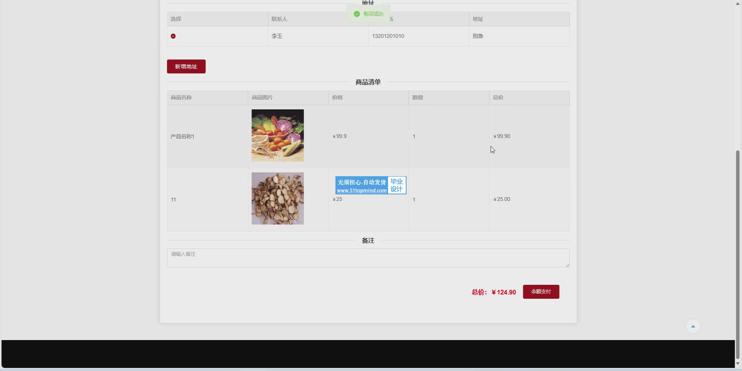
Task: Click the 价格 column header
Action: point(337,98)
